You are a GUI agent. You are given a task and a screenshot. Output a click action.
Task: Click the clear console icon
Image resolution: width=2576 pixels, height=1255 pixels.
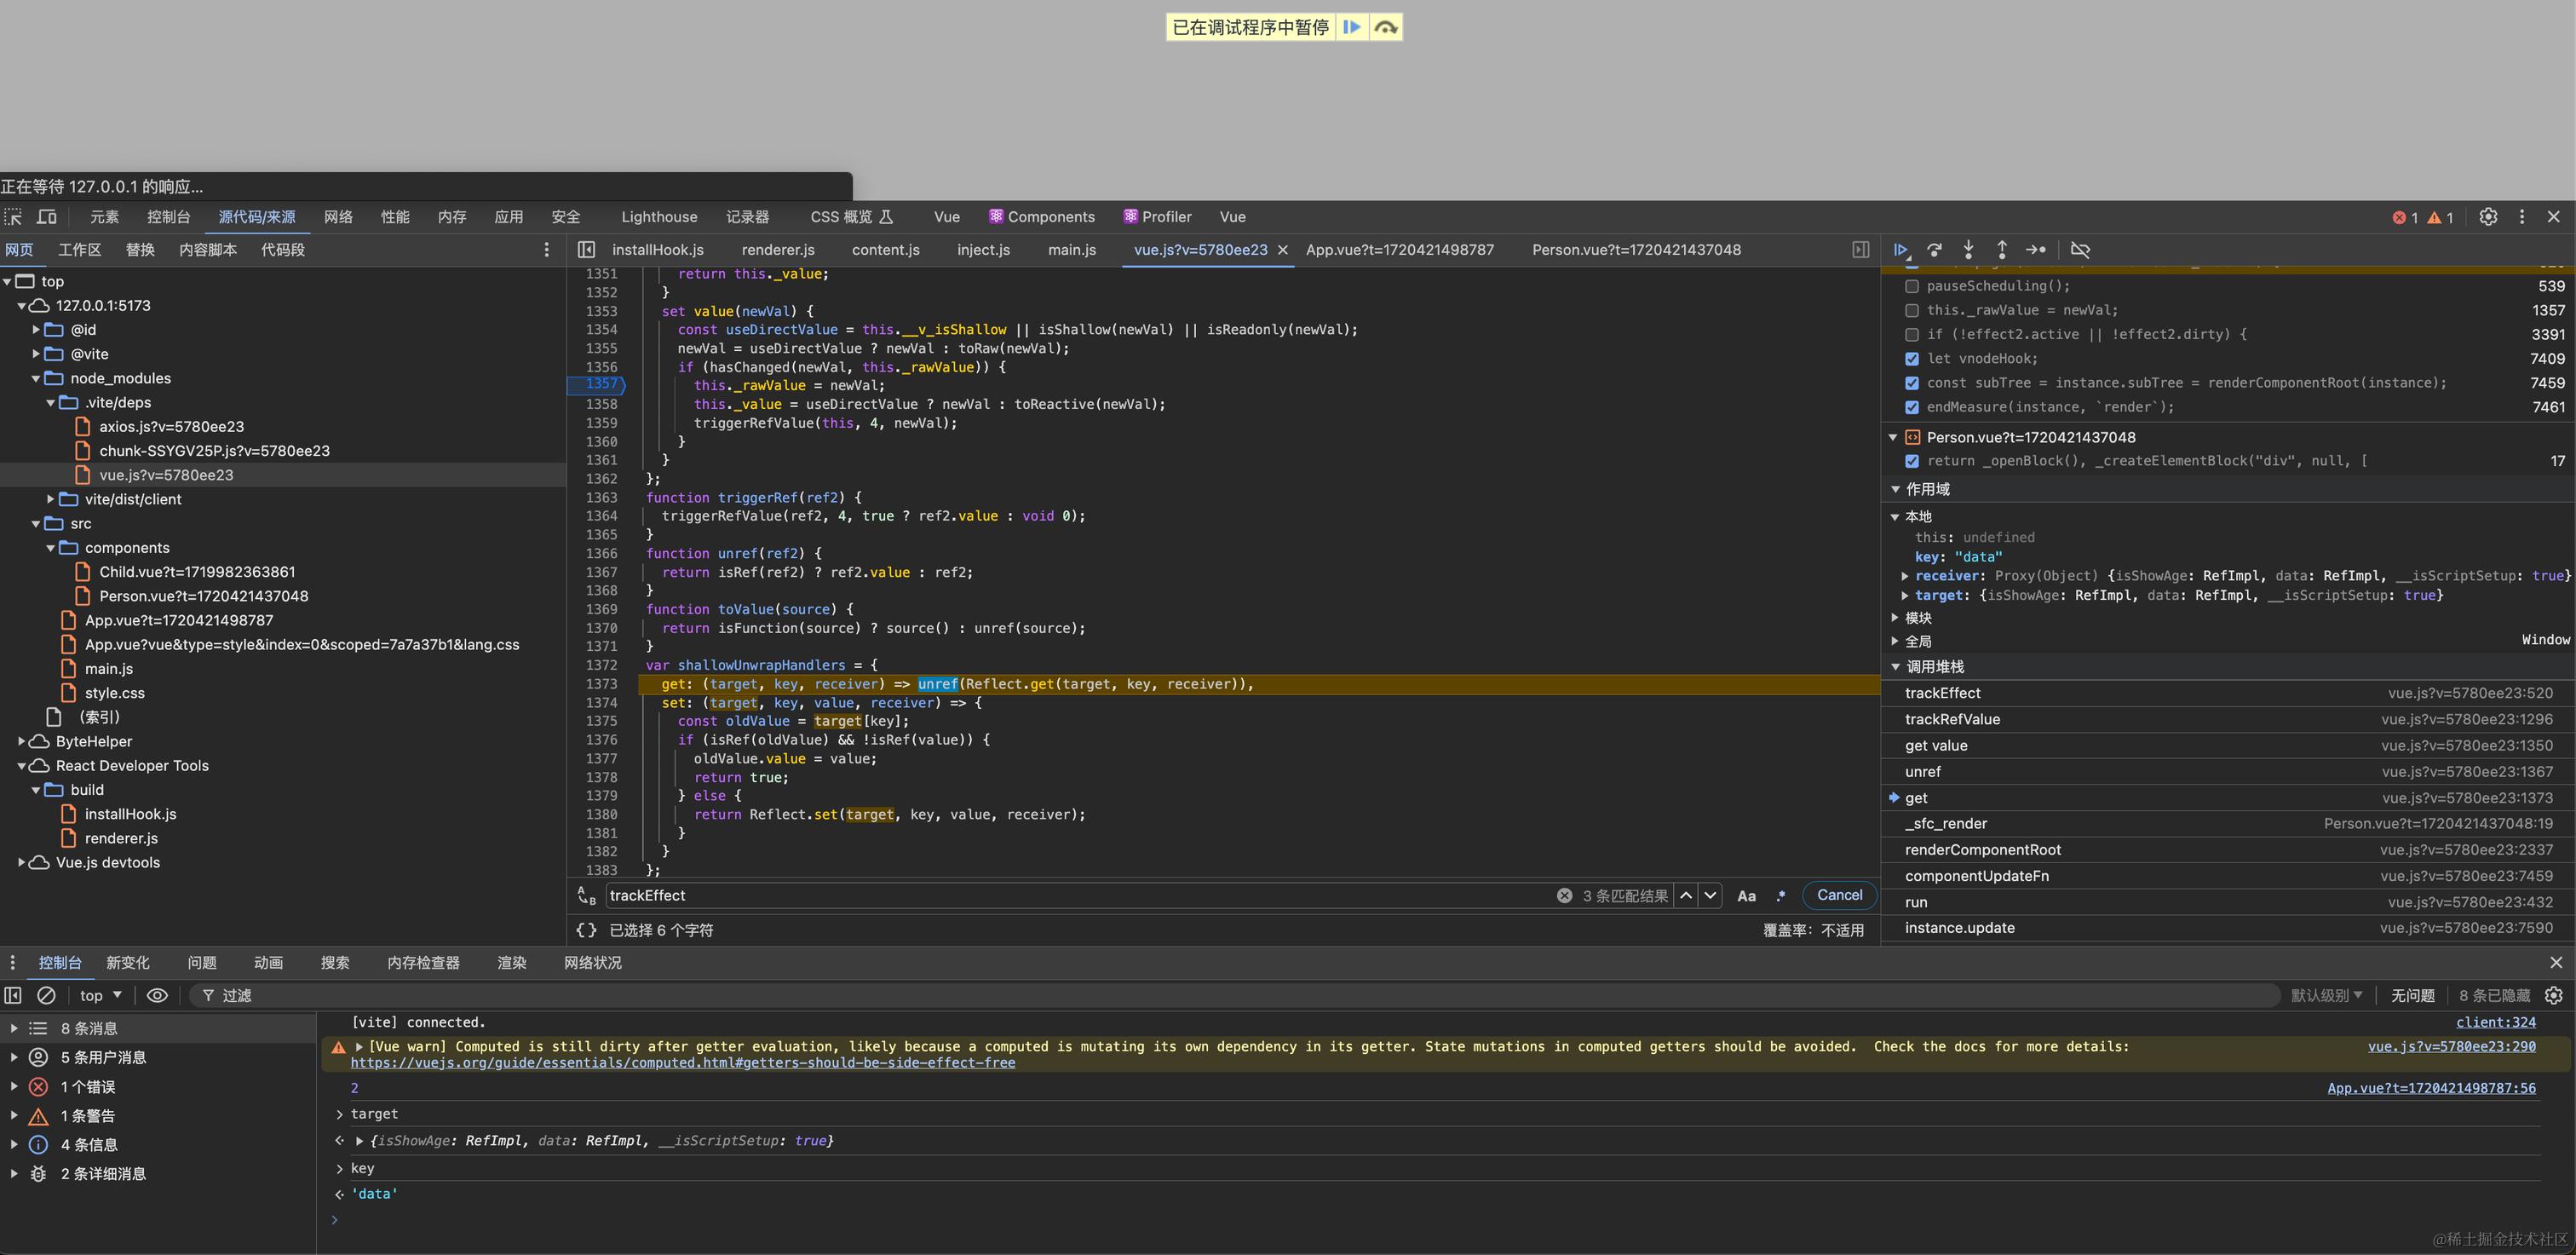(x=46, y=995)
